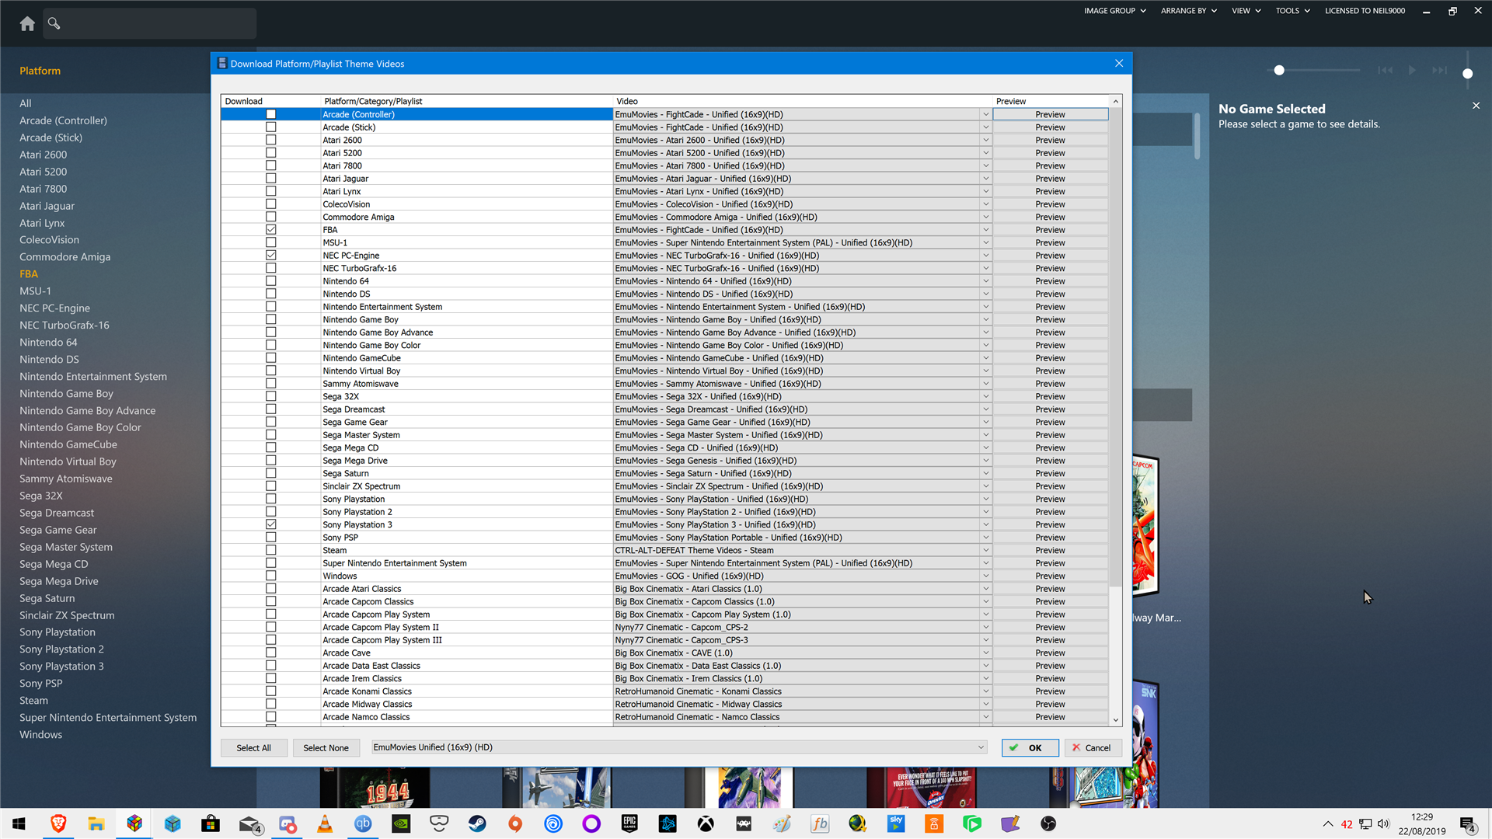Open video dropdown for Windows row
This screenshot has height=839, width=1492.
pos(985,576)
